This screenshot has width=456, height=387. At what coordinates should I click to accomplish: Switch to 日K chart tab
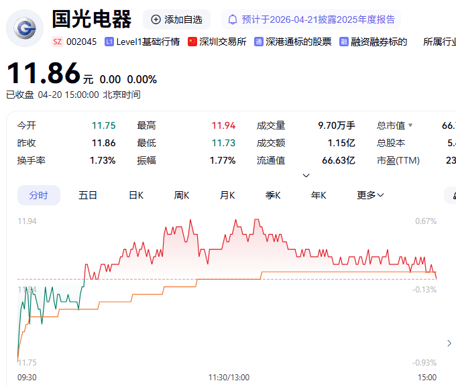point(136,195)
